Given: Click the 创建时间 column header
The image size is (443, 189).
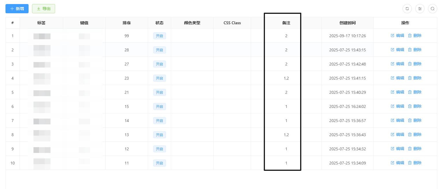Looking at the screenshot, I should [x=347, y=23].
